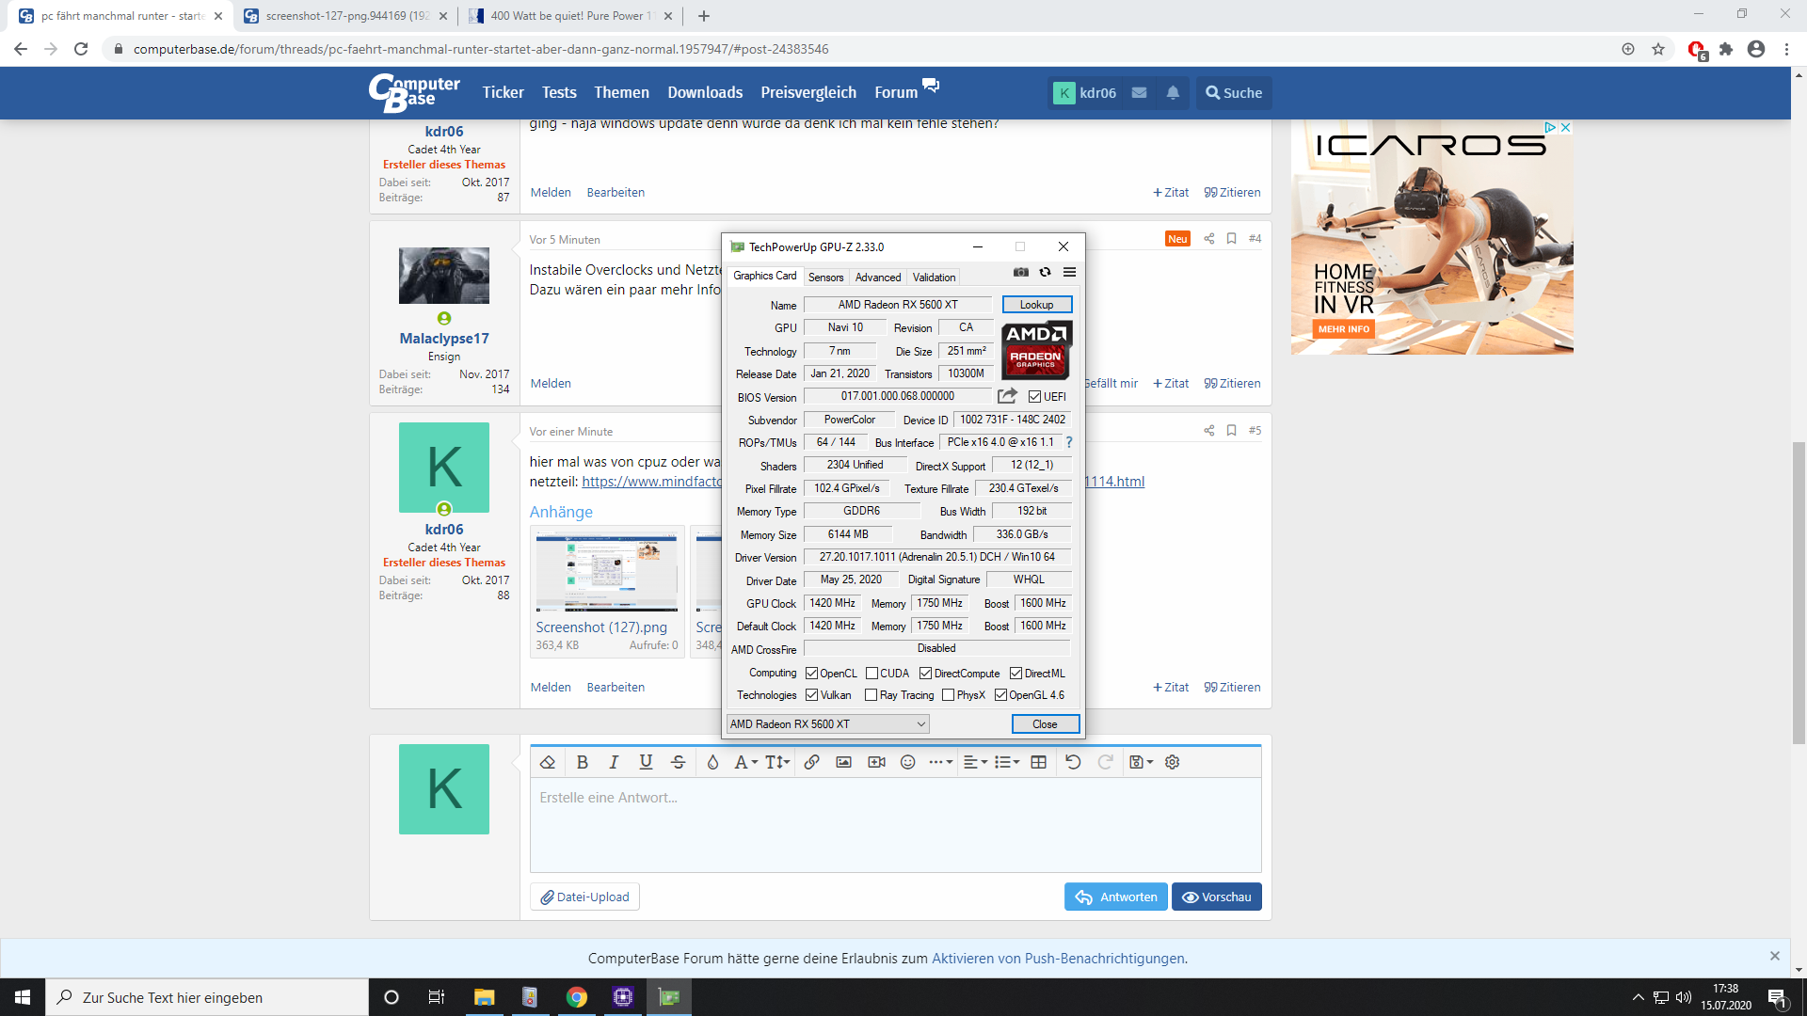Open the AMD Radeon RX 5600 XT dropdown
1807x1016 pixels.
(828, 723)
